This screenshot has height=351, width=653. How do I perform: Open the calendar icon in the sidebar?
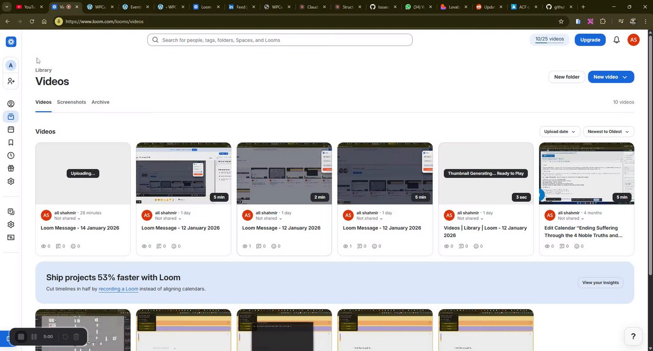coord(11,130)
